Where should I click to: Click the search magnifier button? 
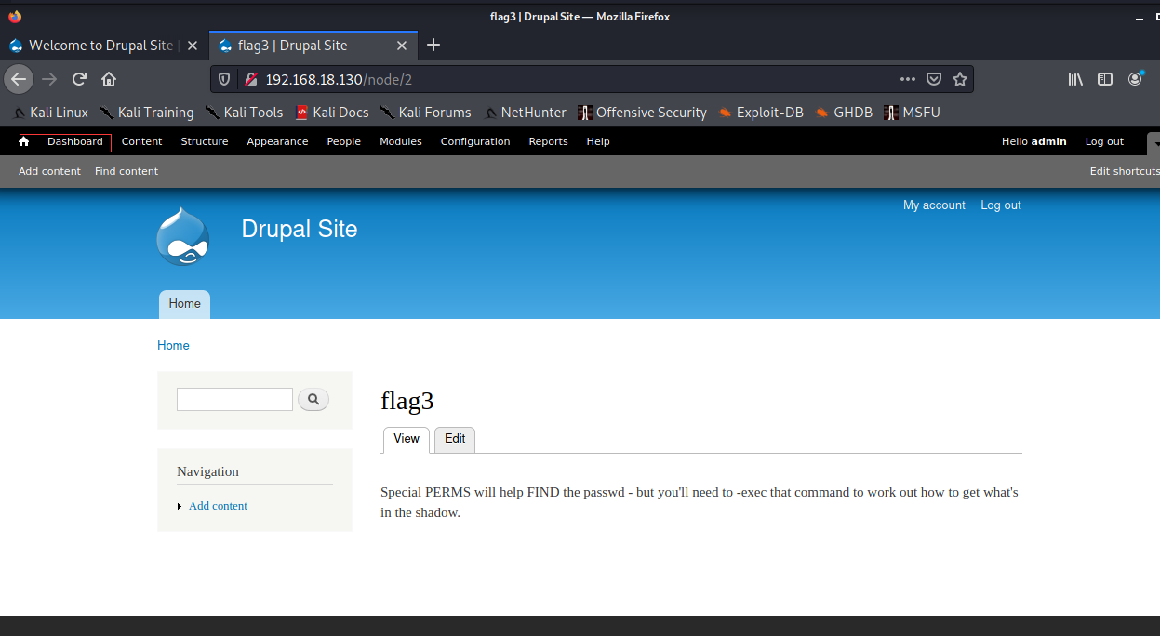313,399
